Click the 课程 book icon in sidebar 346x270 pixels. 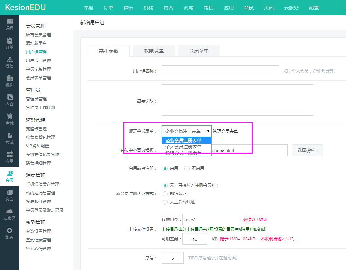click(10, 22)
